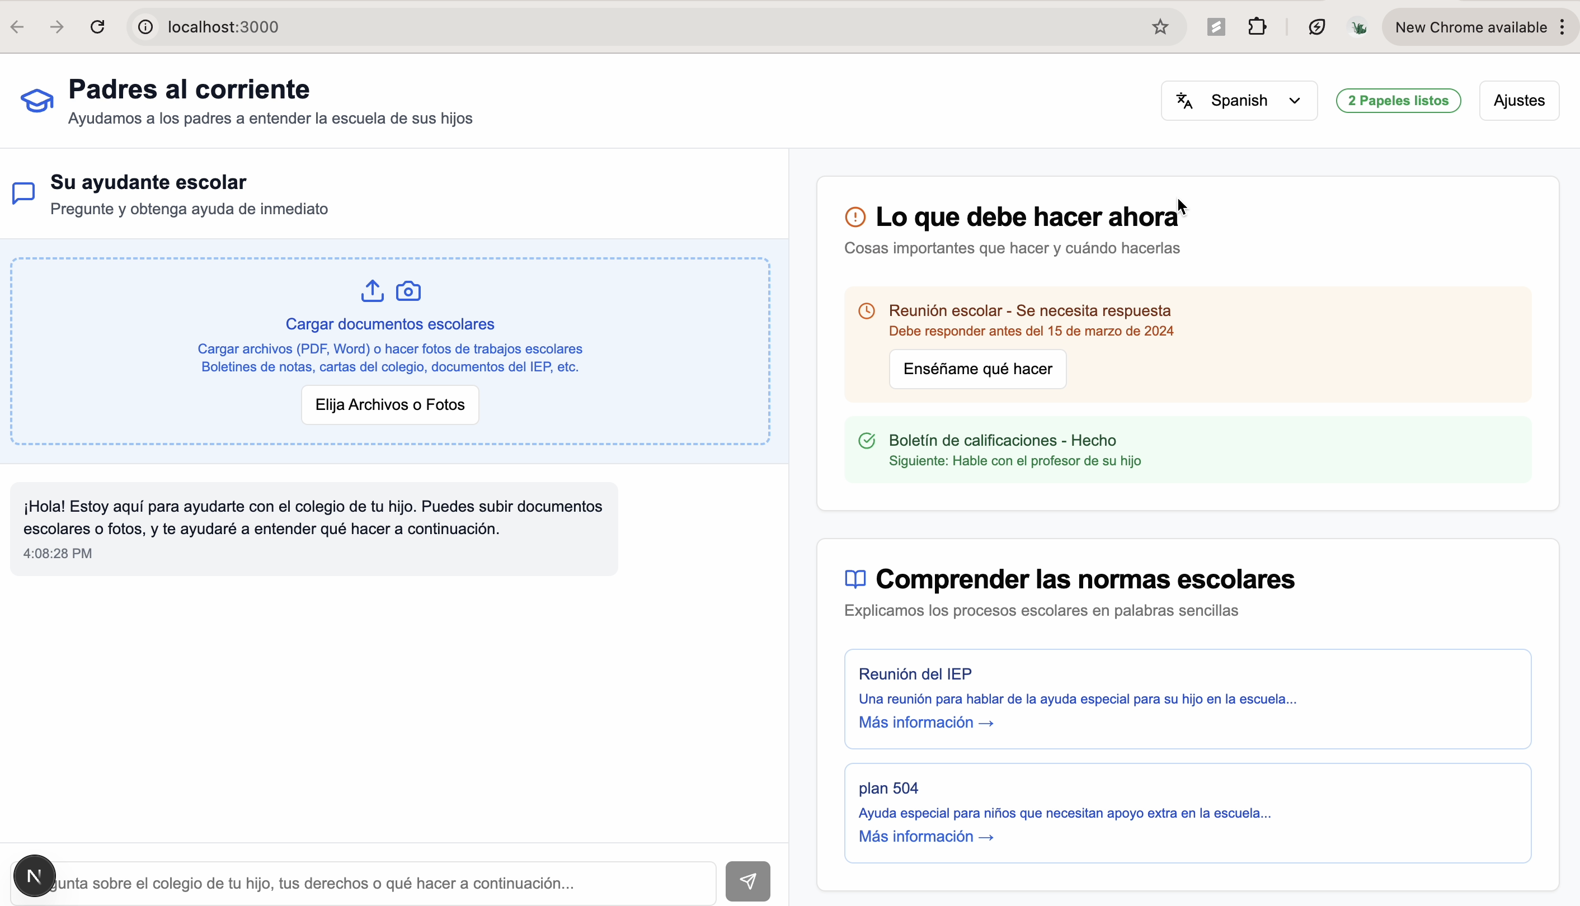Open Chrome extensions puzzle icon
This screenshot has height=906, width=1580.
pos(1257,27)
